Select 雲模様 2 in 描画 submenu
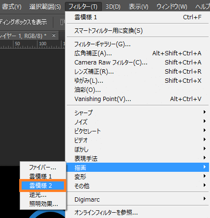This screenshot has height=218, width=210. [x=43, y=186]
